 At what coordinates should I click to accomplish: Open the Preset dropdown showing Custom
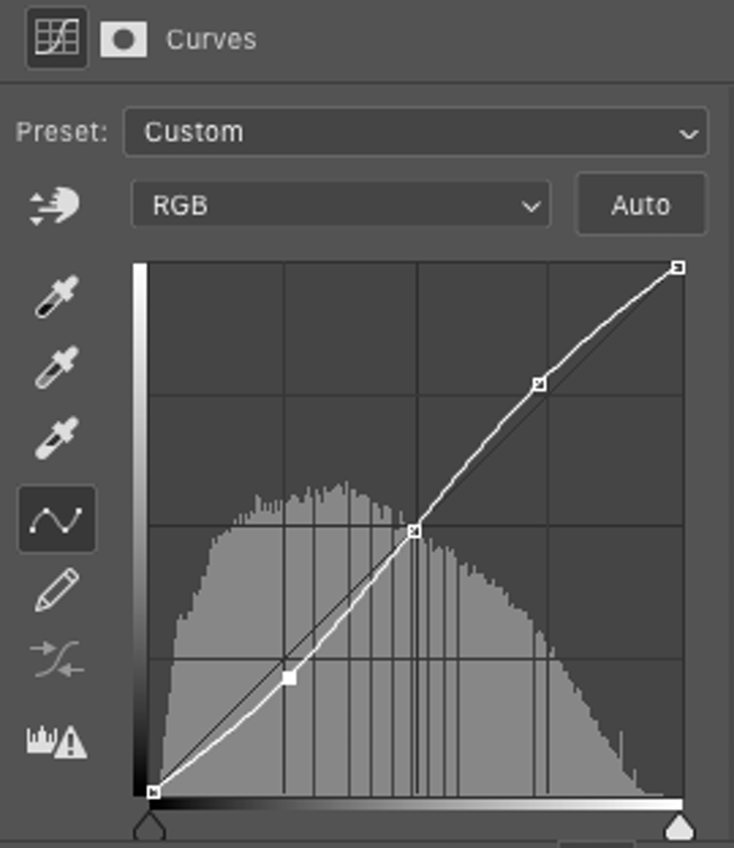[x=415, y=132]
